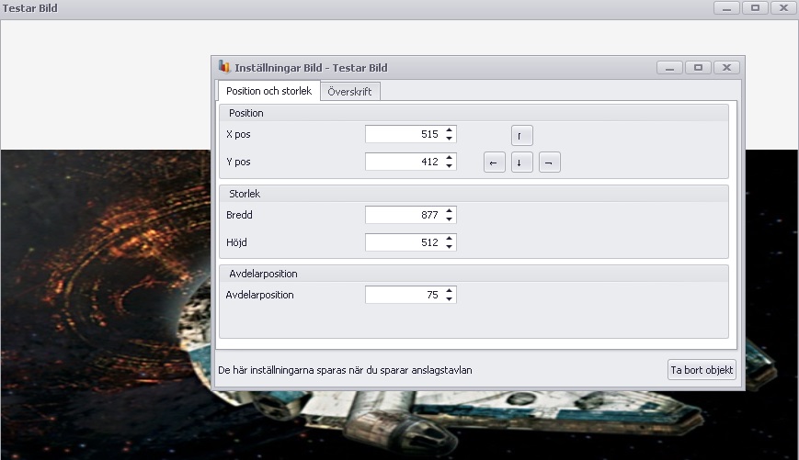This screenshot has width=799, height=460.
Task: Minimize the Inställningar Bild dialog
Action: click(x=669, y=68)
